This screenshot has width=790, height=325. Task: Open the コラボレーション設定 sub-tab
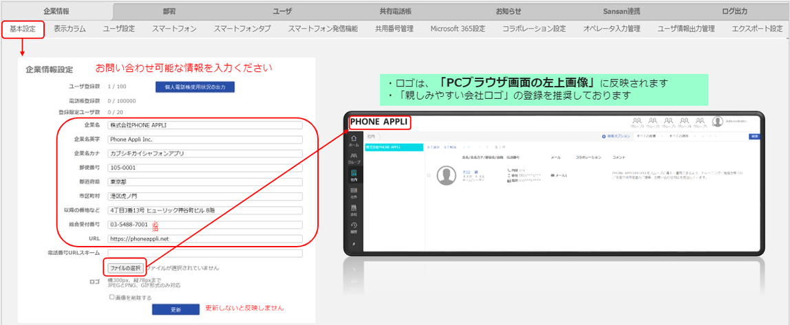534,29
